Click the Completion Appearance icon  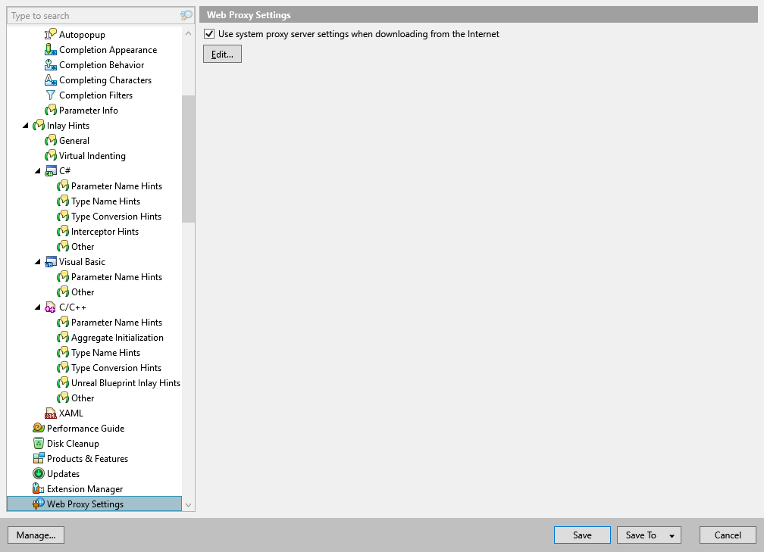[49, 49]
